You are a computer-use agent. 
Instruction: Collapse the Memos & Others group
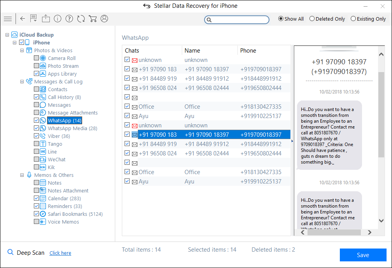(22, 175)
